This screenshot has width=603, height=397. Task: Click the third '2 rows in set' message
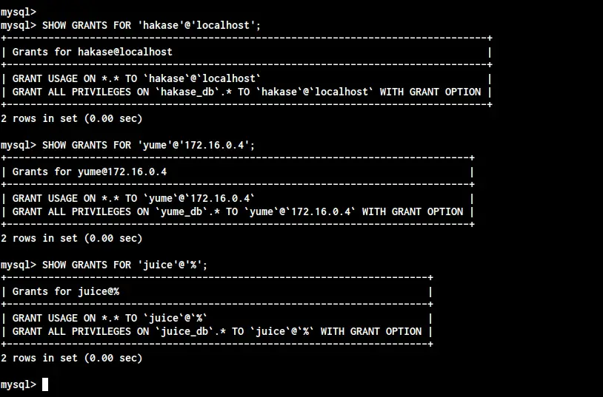(72, 359)
